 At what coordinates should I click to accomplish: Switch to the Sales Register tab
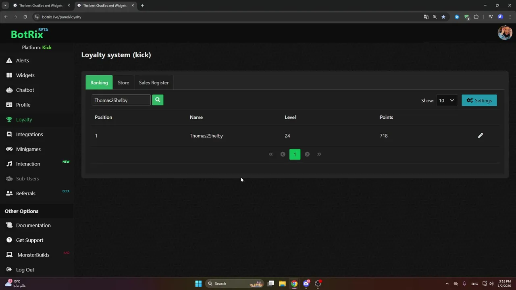154,83
